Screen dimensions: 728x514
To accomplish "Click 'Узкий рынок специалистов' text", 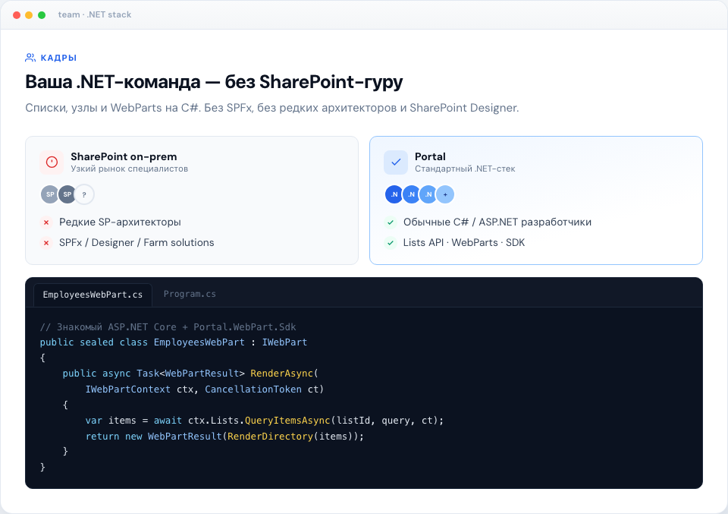I will tap(129, 169).
